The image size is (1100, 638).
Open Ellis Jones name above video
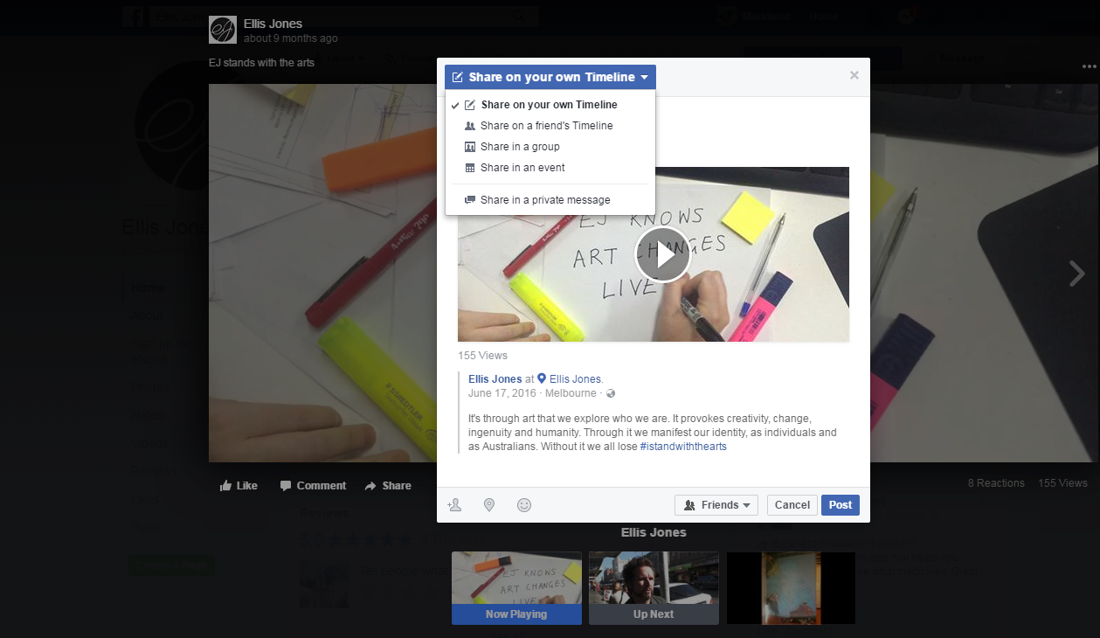273,24
